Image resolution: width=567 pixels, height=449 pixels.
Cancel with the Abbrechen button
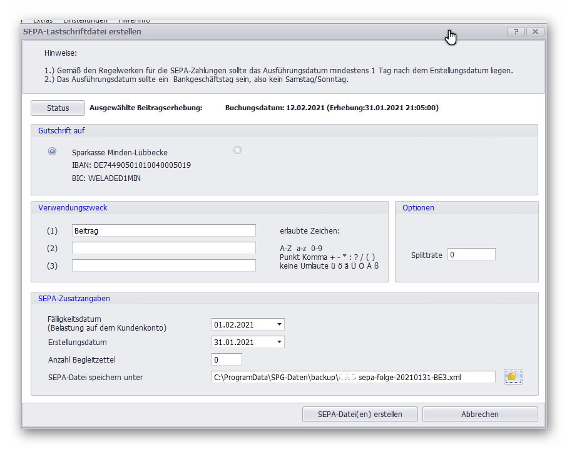[x=480, y=414]
